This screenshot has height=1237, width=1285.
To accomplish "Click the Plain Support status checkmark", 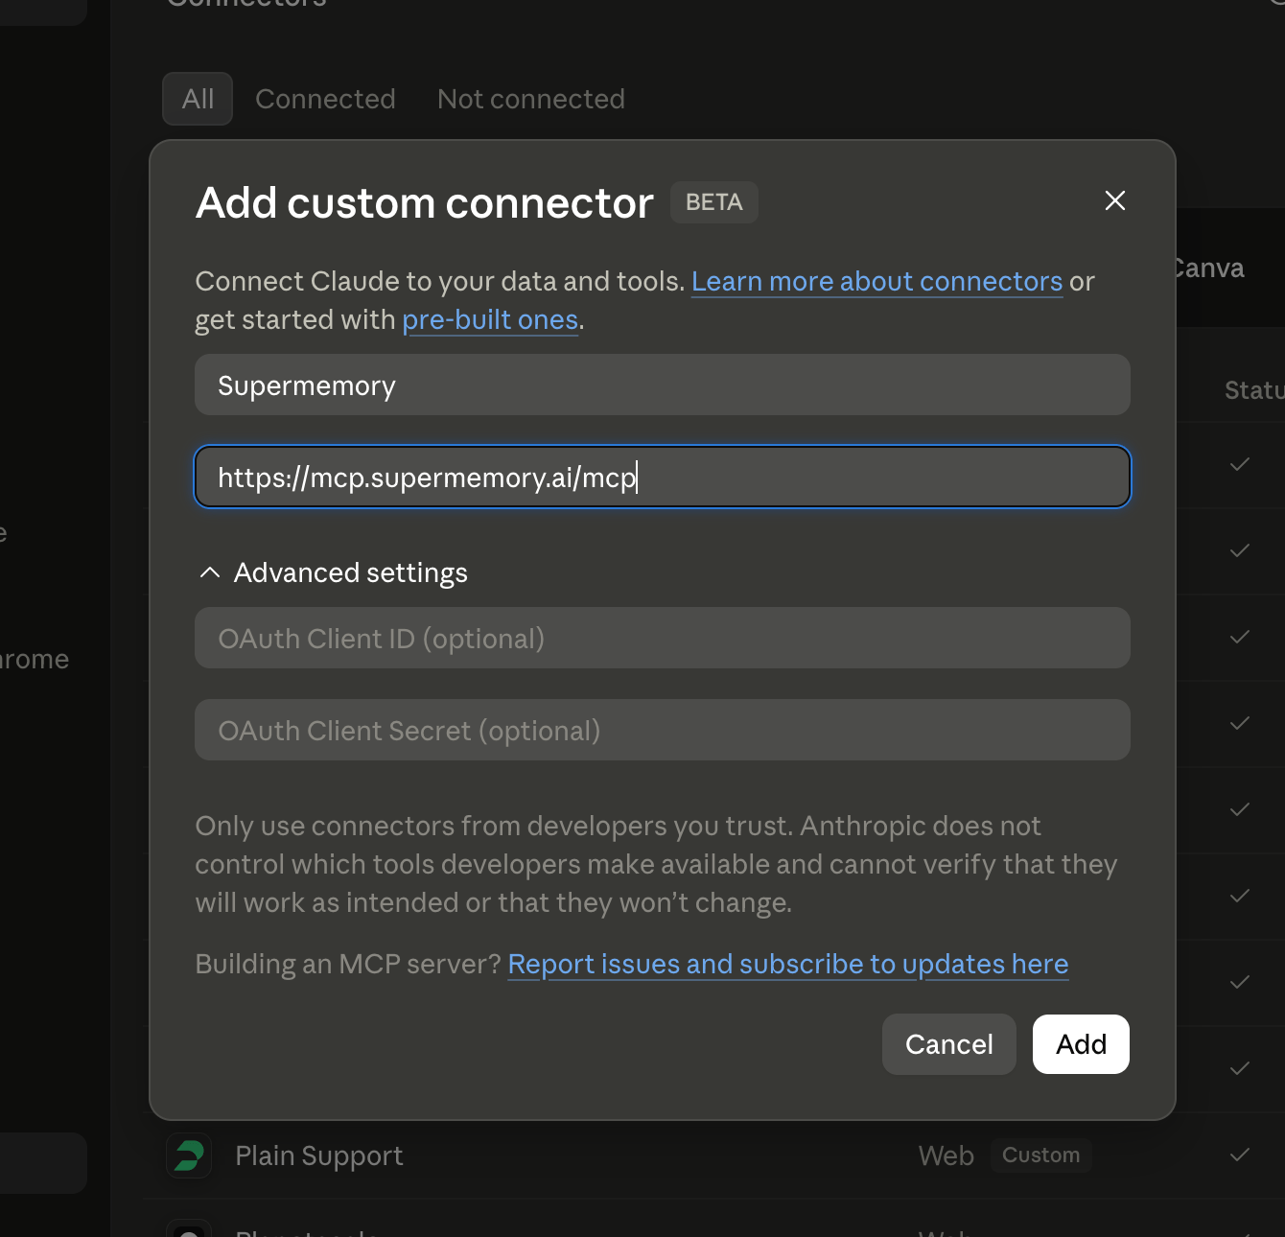I will pyautogui.click(x=1239, y=1155).
